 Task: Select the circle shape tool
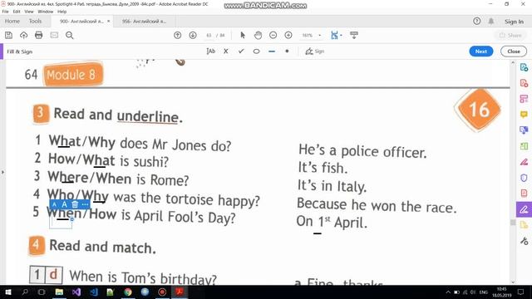click(x=257, y=51)
